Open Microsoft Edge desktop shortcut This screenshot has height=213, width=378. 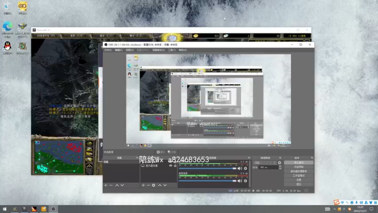click(x=8, y=28)
